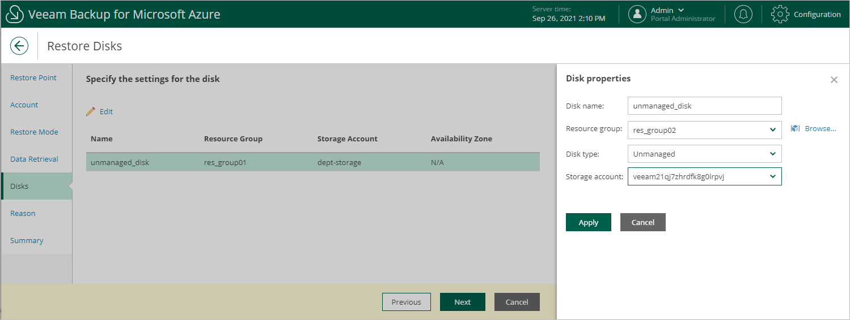
Task: Cancel the Disk properties changes
Action: pos(643,222)
